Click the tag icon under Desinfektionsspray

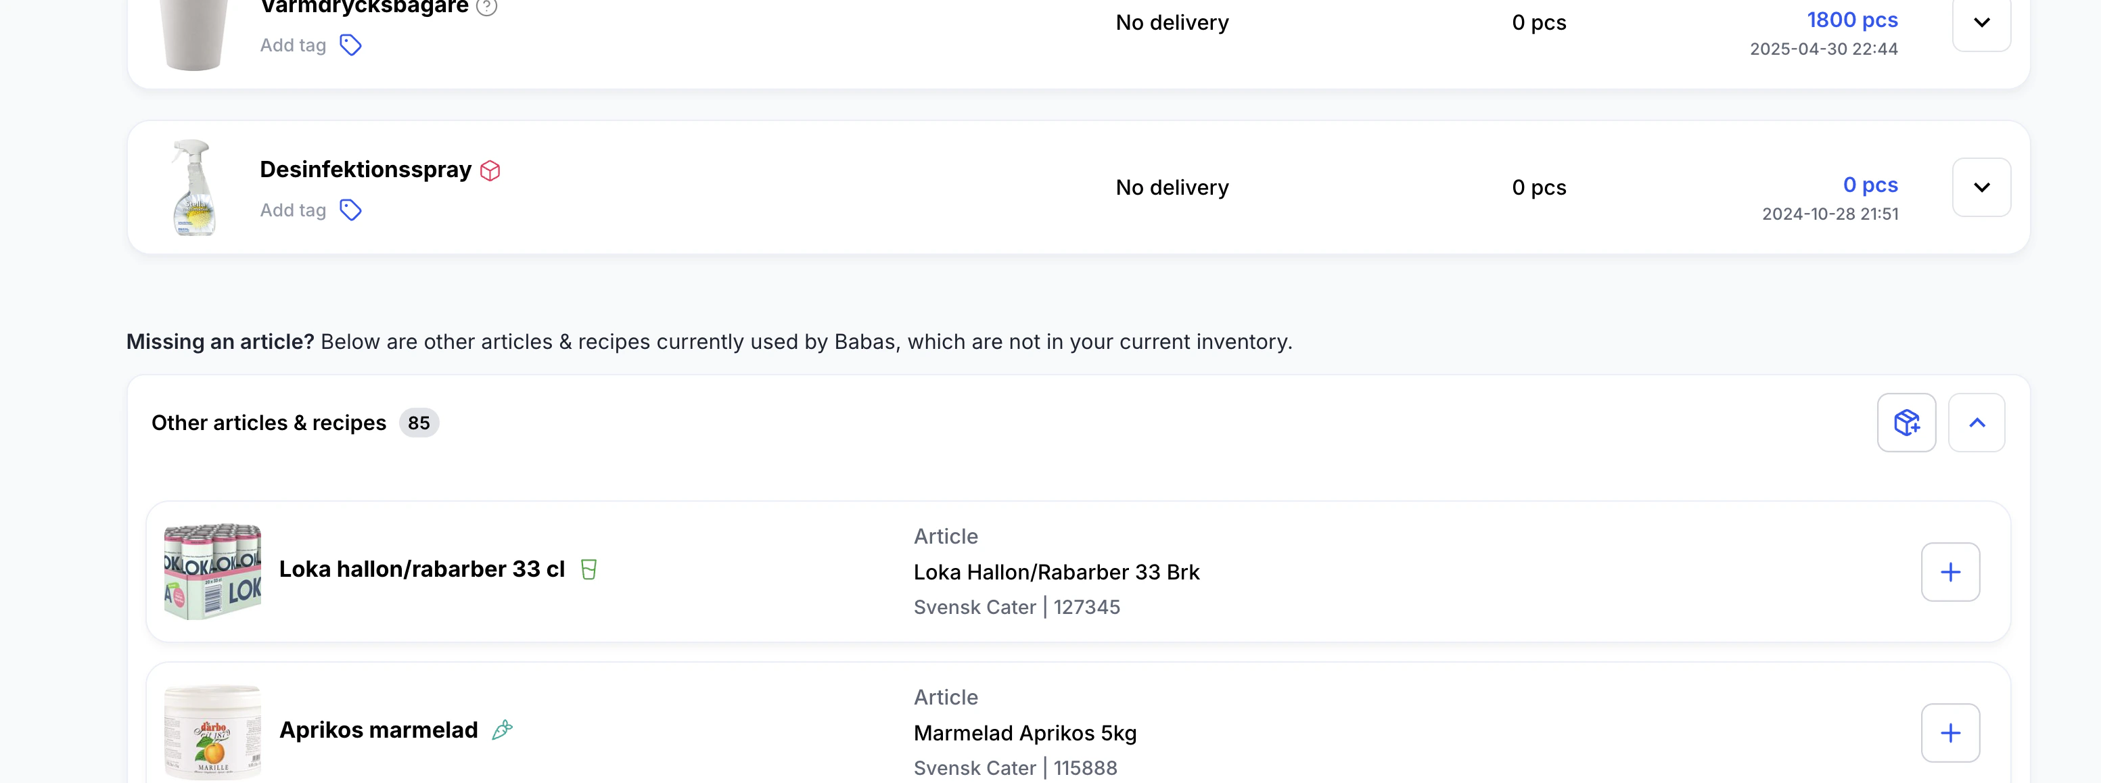pyautogui.click(x=350, y=210)
